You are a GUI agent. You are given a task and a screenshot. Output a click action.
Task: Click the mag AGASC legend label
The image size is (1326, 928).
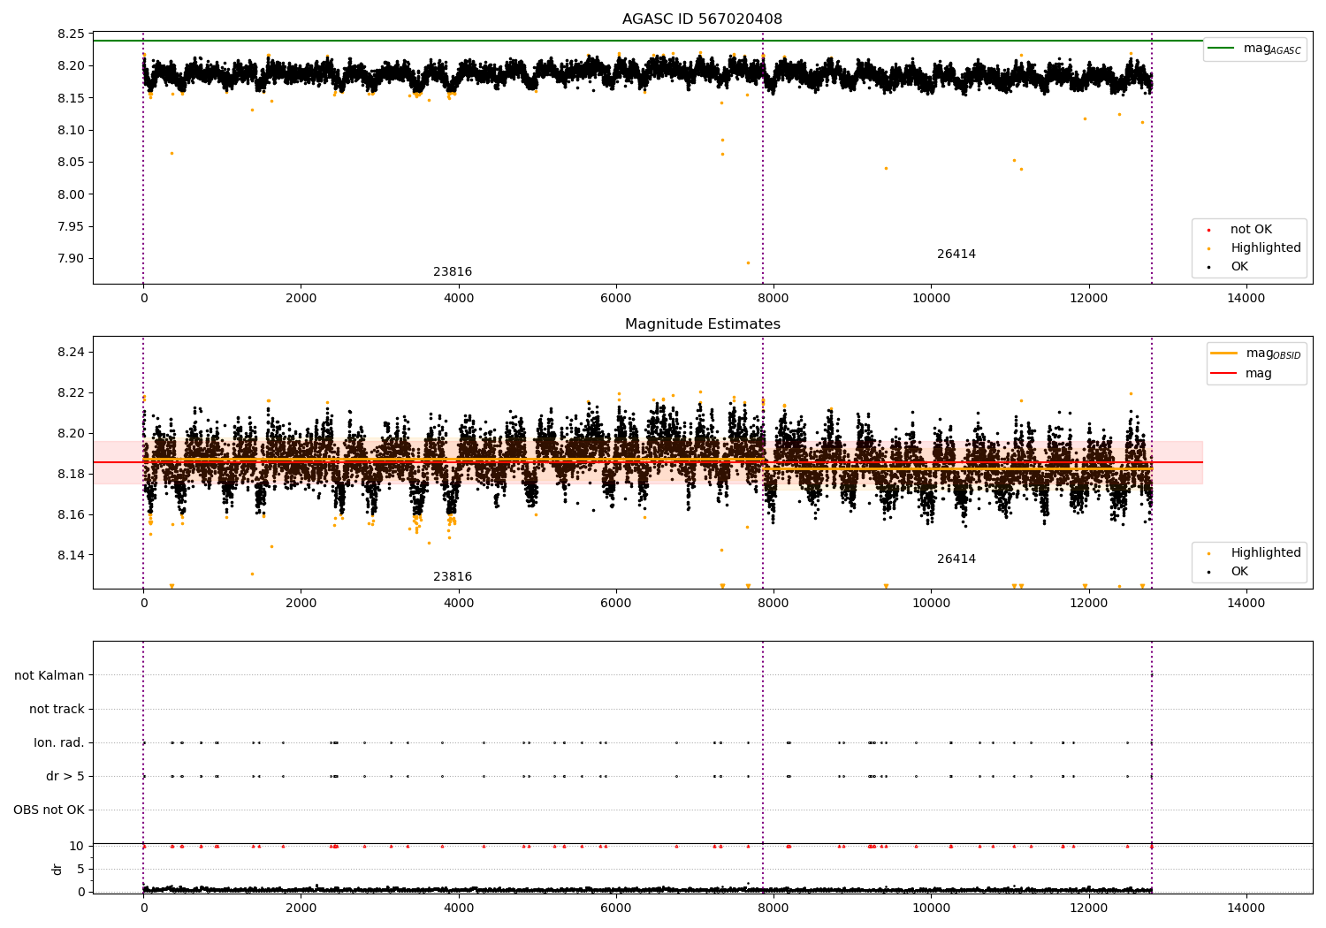coord(1272,49)
